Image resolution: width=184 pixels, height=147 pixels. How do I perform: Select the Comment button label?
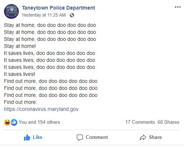click(97, 137)
